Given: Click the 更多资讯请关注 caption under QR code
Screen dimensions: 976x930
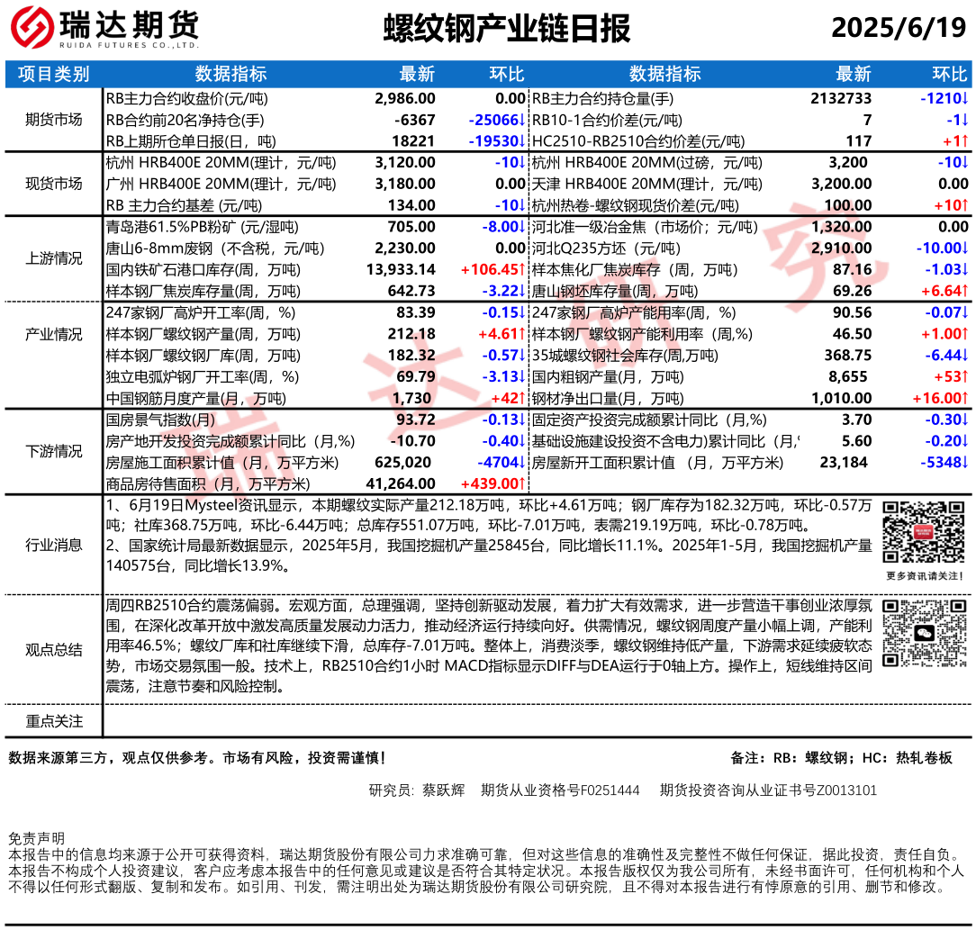Looking at the screenshot, I should pyautogui.click(x=924, y=576).
